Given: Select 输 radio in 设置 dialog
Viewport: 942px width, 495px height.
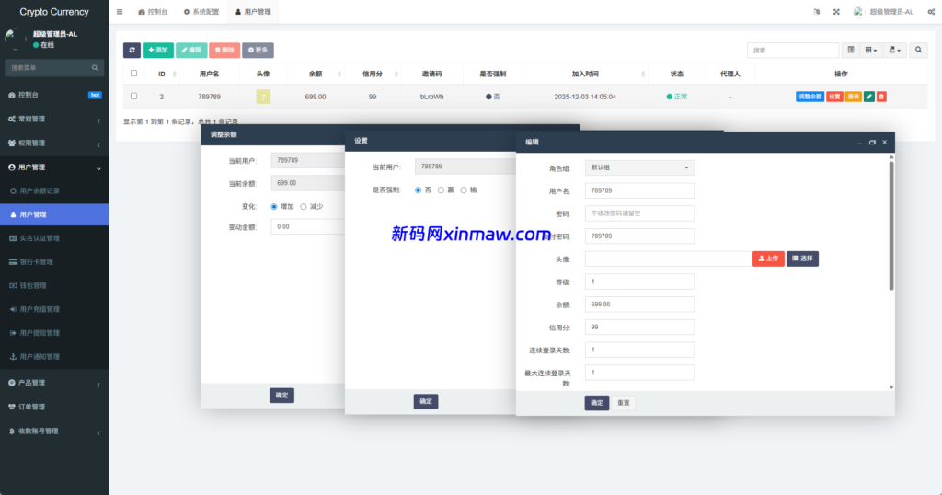Looking at the screenshot, I should (464, 190).
